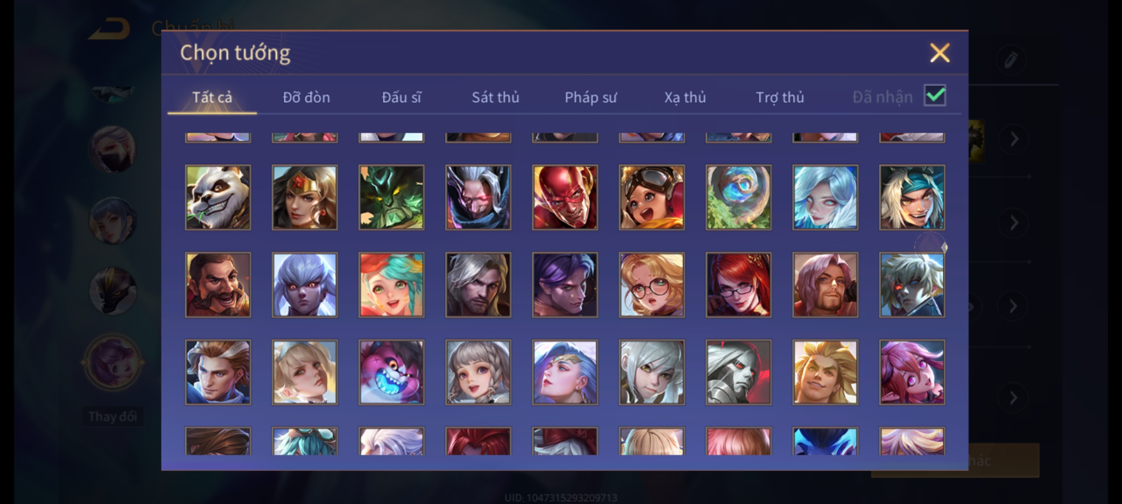Choose the mustached brawler hero portrait
This screenshot has width=1122, height=504.
218,285
